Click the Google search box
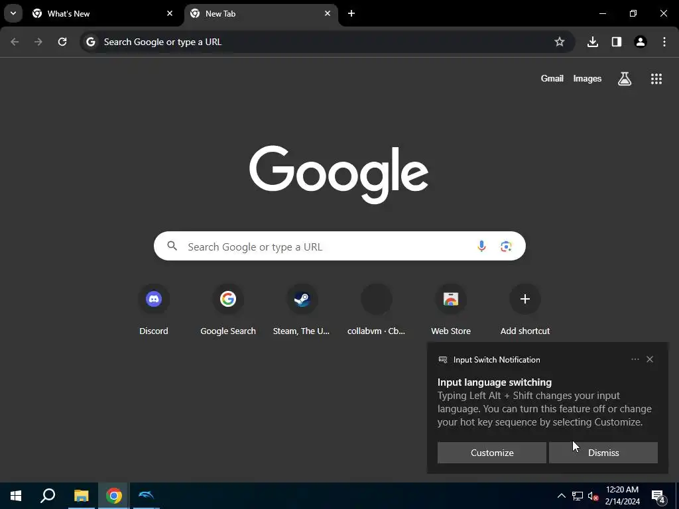This screenshot has width=679, height=509. (x=339, y=247)
